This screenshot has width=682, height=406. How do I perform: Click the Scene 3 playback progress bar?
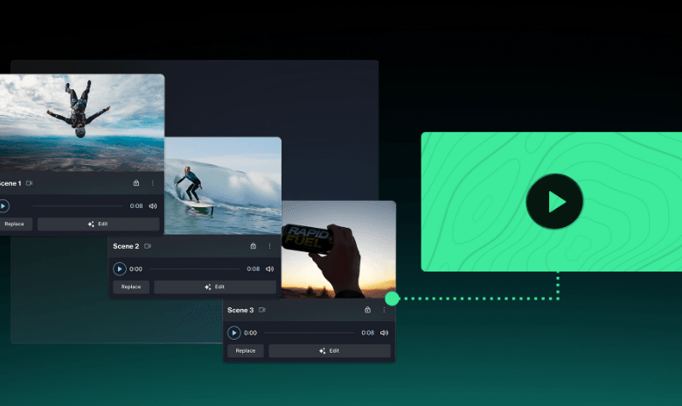(x=310, y=333)
